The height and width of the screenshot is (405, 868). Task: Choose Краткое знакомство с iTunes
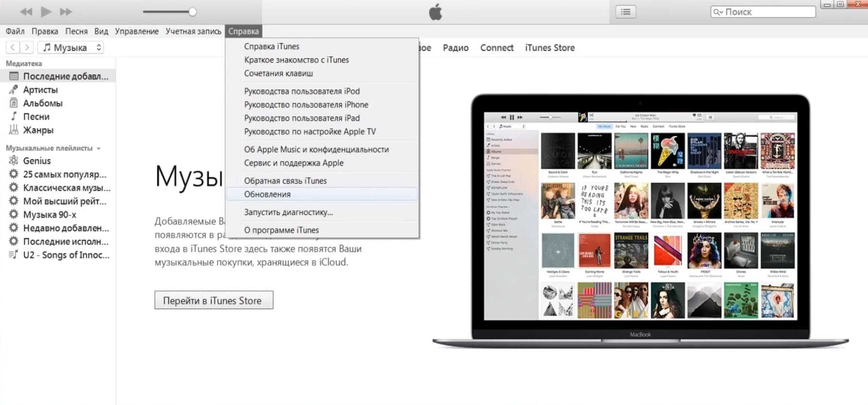[x=322, y=60]
